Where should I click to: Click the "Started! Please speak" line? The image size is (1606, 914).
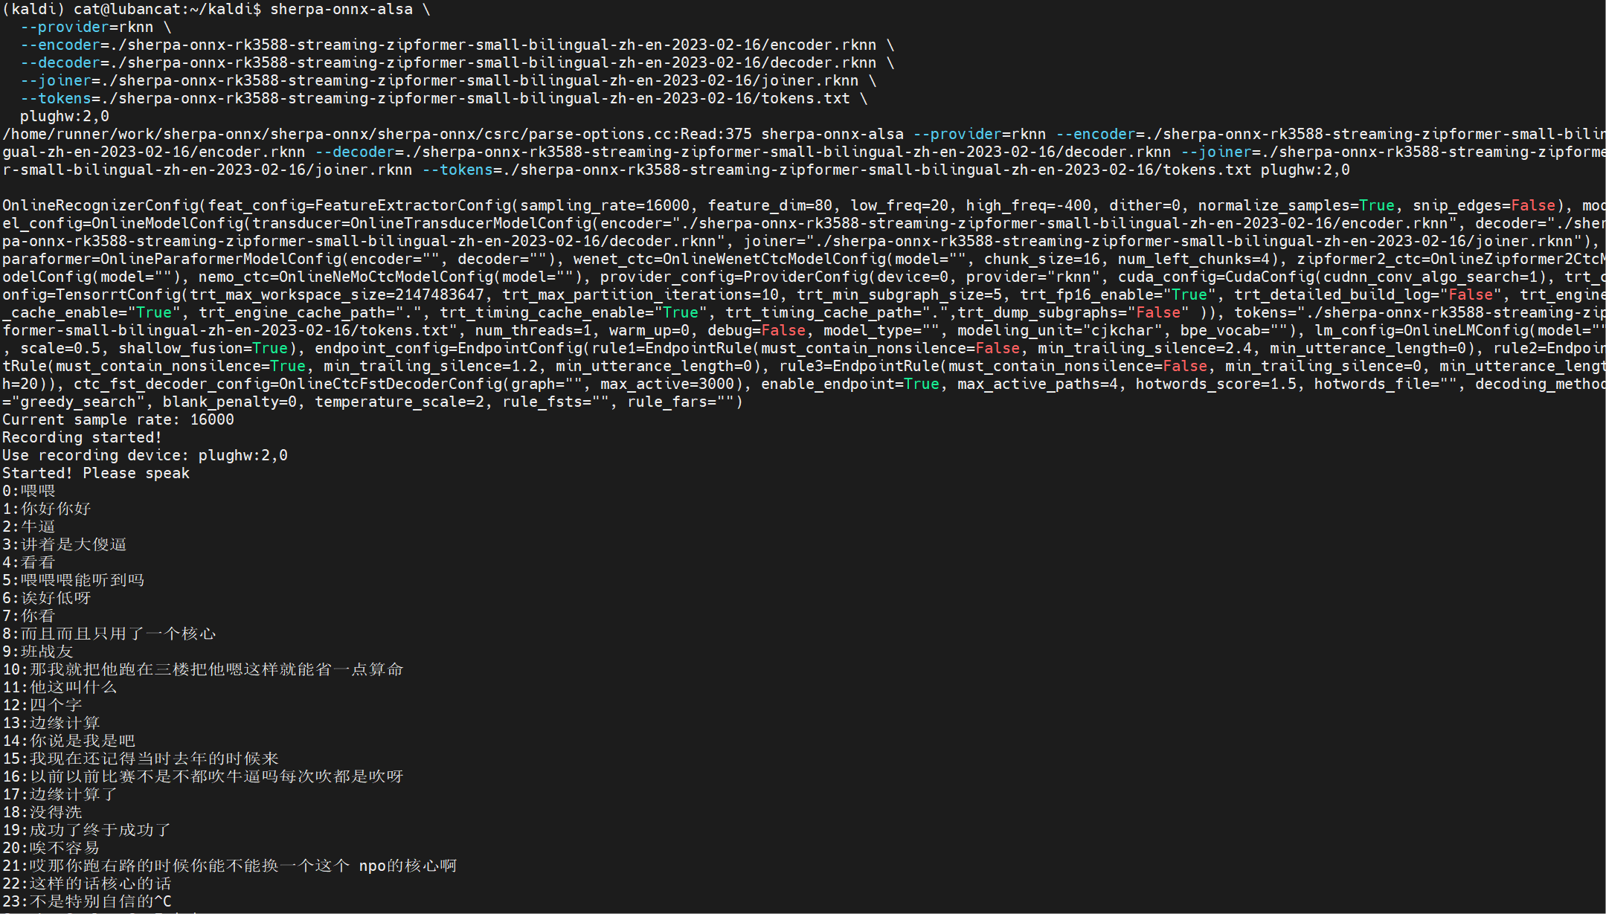[x=95, y=473]
